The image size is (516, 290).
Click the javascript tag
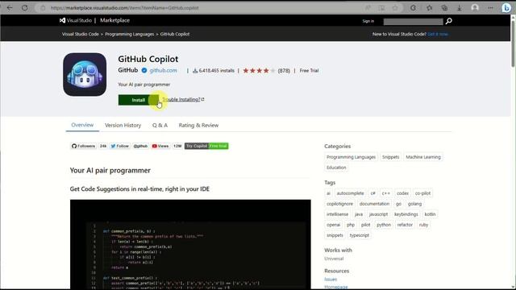click(378, 214)
